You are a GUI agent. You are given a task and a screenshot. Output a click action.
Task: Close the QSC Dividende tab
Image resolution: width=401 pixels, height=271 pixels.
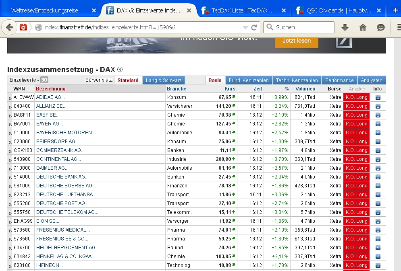point(379,10)
